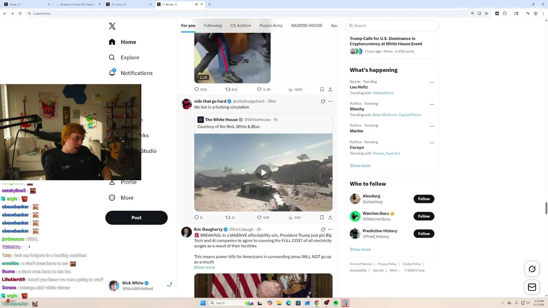Image resolution: width=548 pixels, height=308 pixels.
Task: Open options for Sheehy trend
Action: (x=432, y=104)
